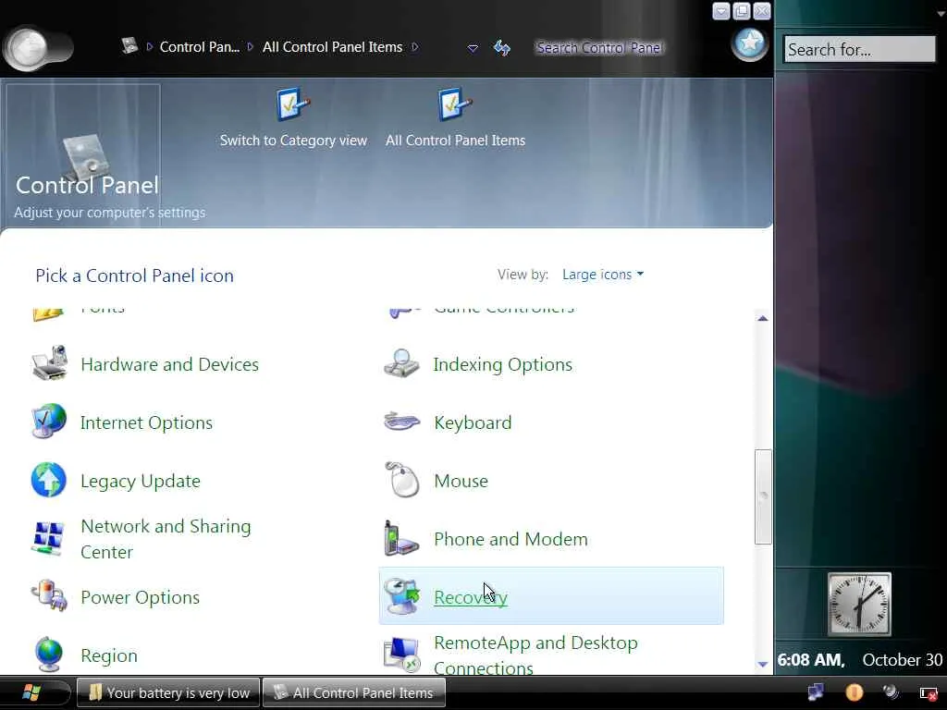Click the All Control Panel Items header label

point(455,141)
